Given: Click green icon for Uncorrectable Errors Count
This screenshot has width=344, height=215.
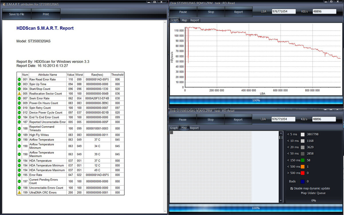Looking at the screenshot, I should 19,188.
